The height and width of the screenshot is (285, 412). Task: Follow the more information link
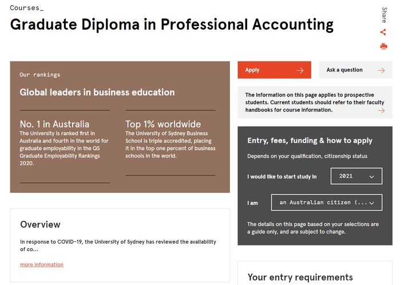tap(42, 264)
